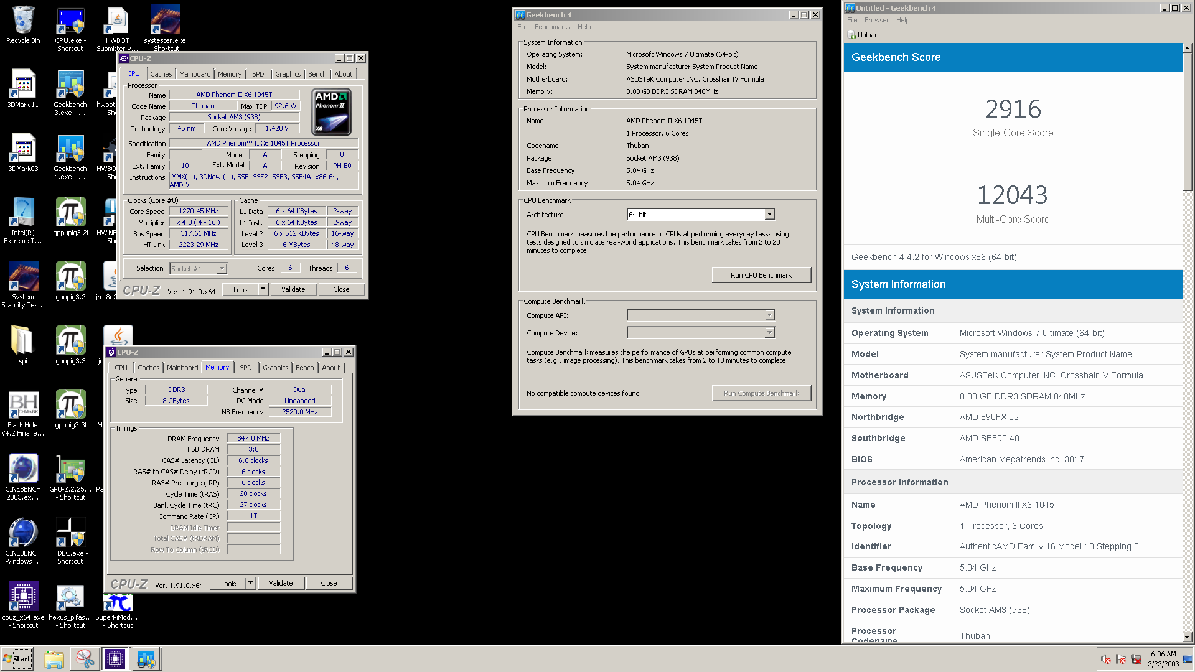1195x672 pixels.
Task: Click scrollbar down arrow in Geekbench results
Action: (x=1187, y=637)
